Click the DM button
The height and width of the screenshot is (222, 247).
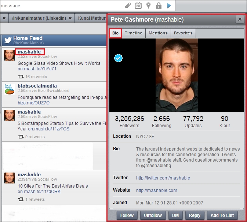point(175,215)
